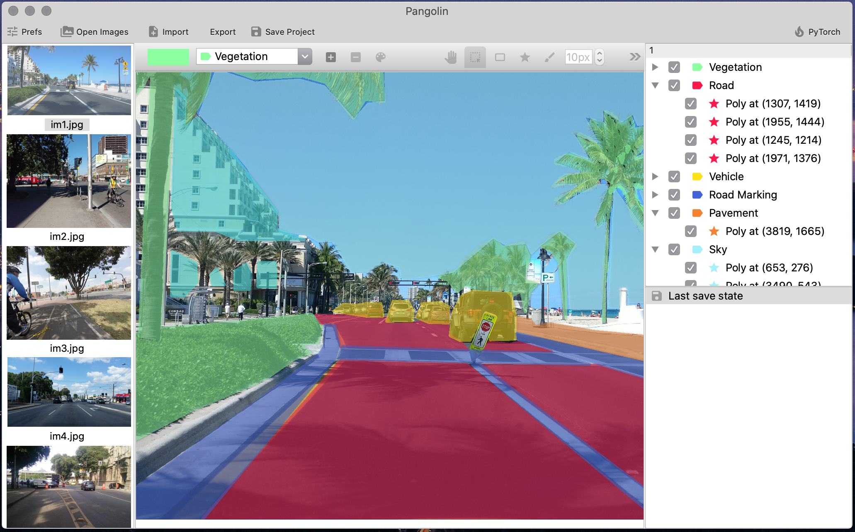Open the im3.jpg thumbnail
Image resolution: width=855 pixels, height=532 pixels.
pyautogui.click(x=69, y=293)
